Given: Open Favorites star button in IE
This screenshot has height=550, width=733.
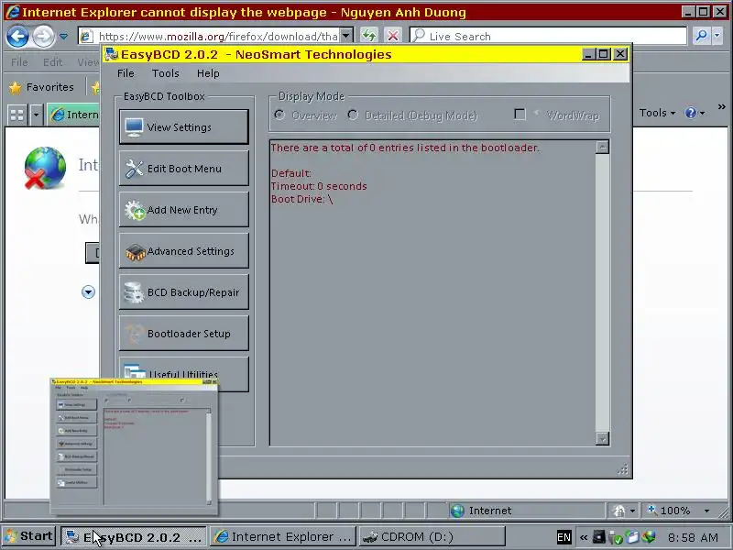Looking at the screenshot, I should tap(42, 87).
